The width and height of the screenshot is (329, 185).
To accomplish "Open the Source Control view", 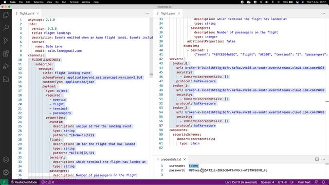I will 6,41.
